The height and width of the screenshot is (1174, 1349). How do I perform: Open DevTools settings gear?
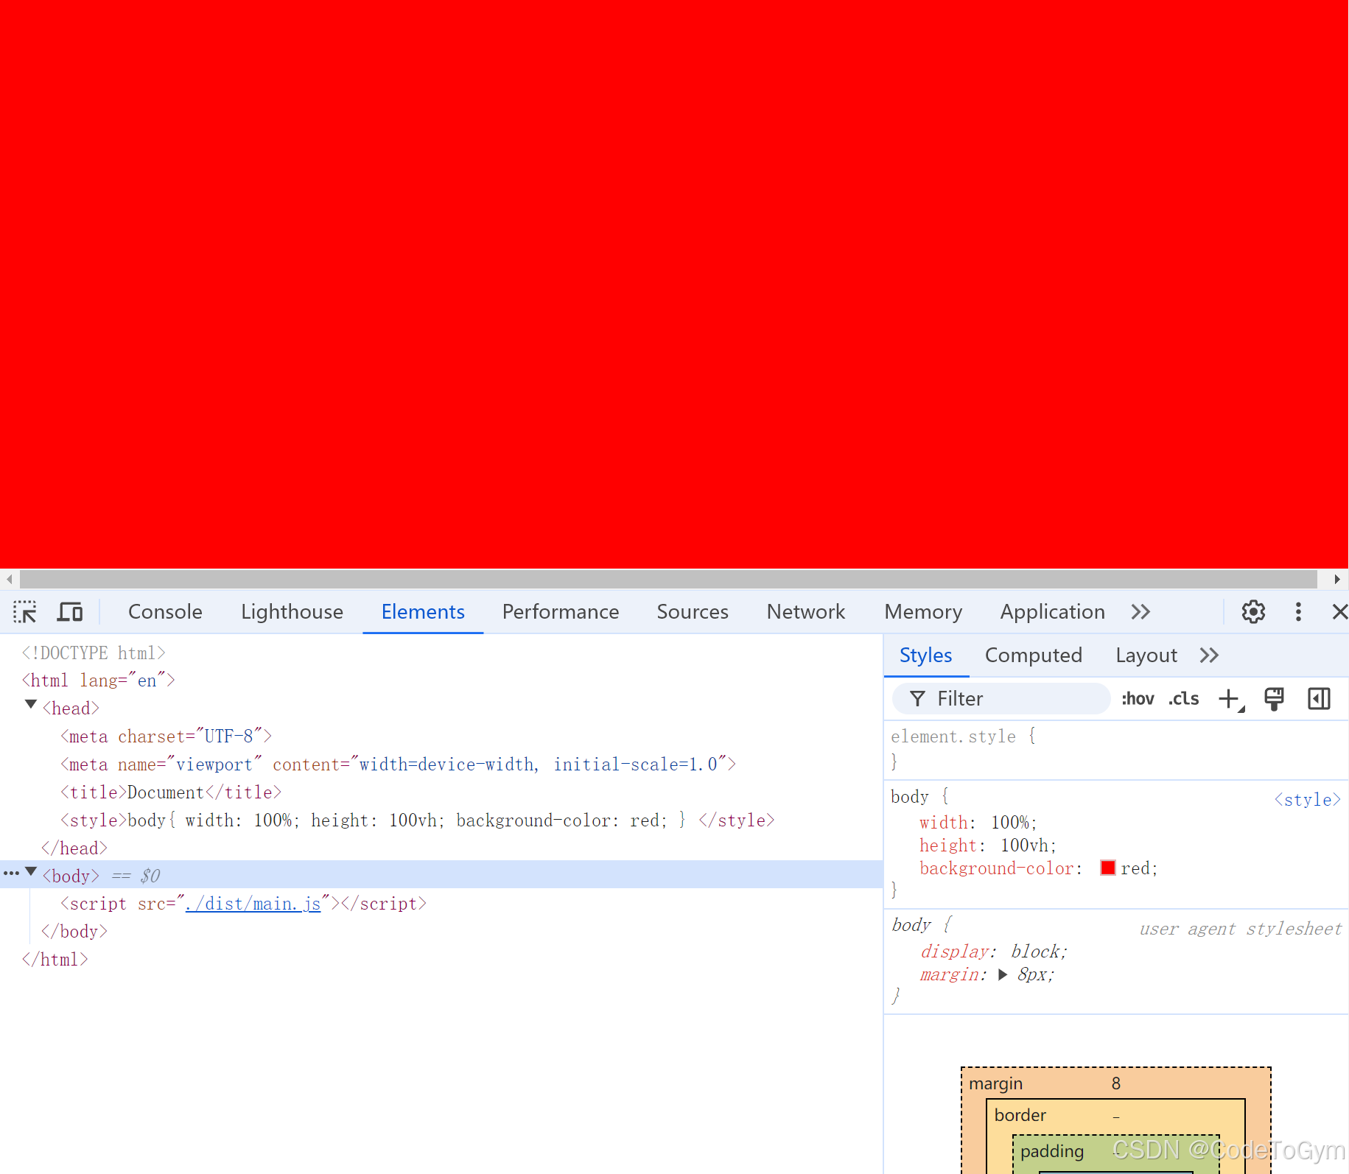point(1253,611)
